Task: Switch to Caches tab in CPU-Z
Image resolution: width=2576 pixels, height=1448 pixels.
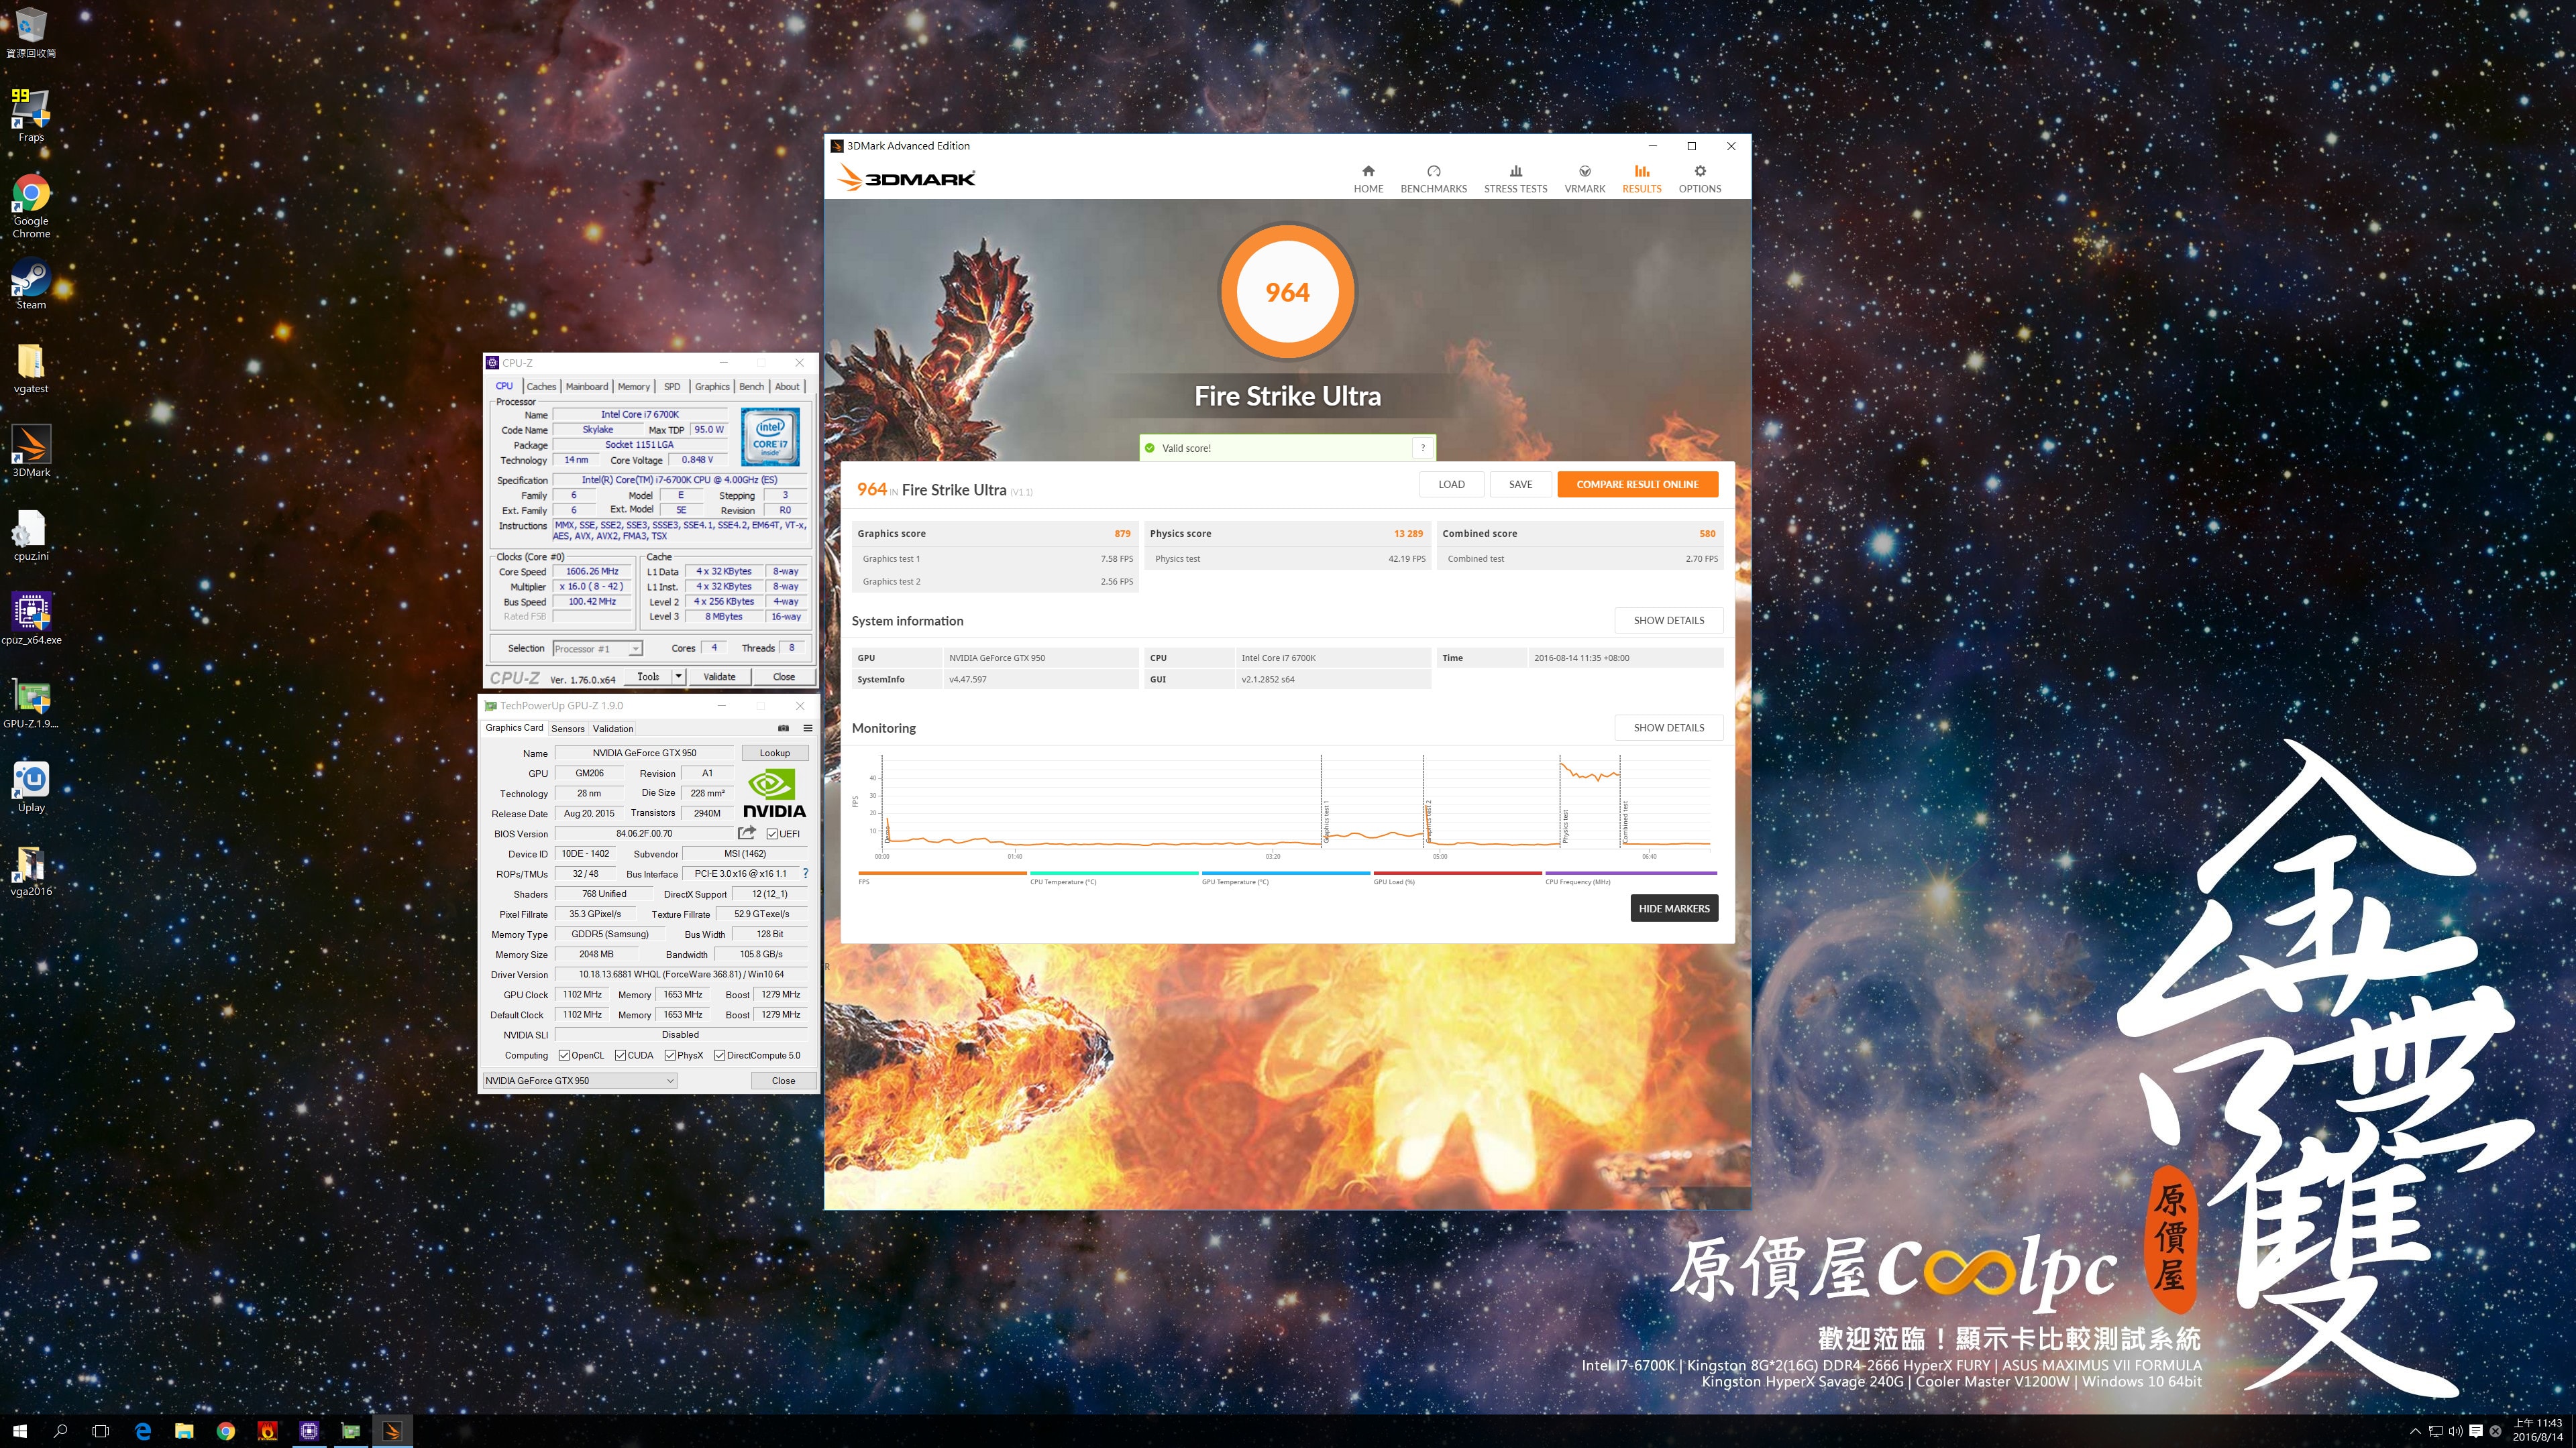Action: pyautogui.click(x=541, y=387)
